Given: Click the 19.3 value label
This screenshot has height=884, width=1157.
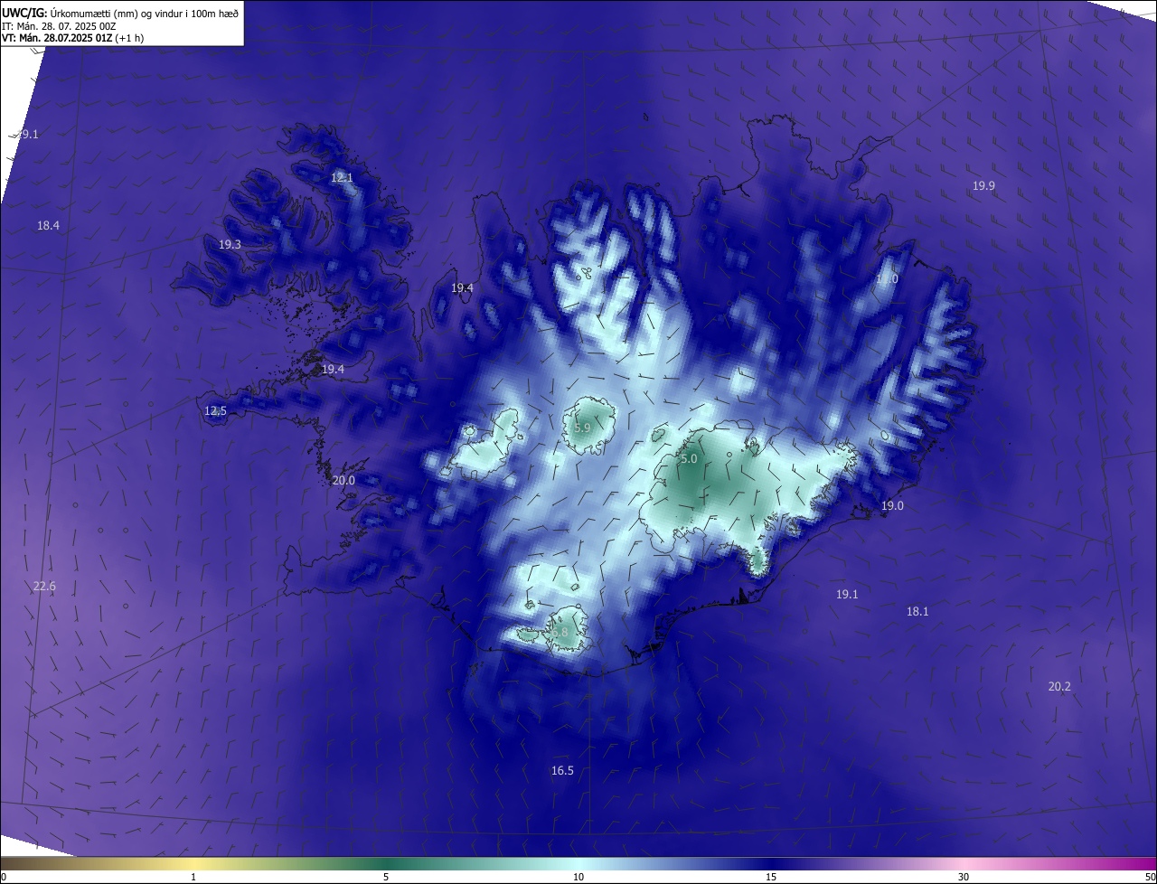Looking at the screenshot, I should point(230,245).
